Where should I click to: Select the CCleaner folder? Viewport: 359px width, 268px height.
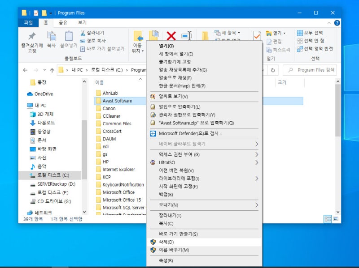click(111, 116)
